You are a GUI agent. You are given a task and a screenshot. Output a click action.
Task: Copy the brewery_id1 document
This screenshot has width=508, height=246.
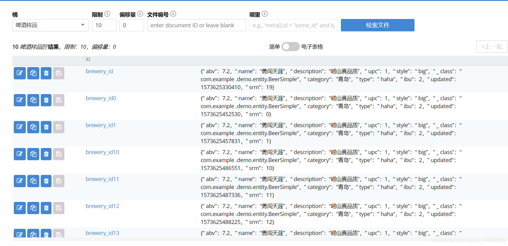pyautogui.click(x=33, y=127)
